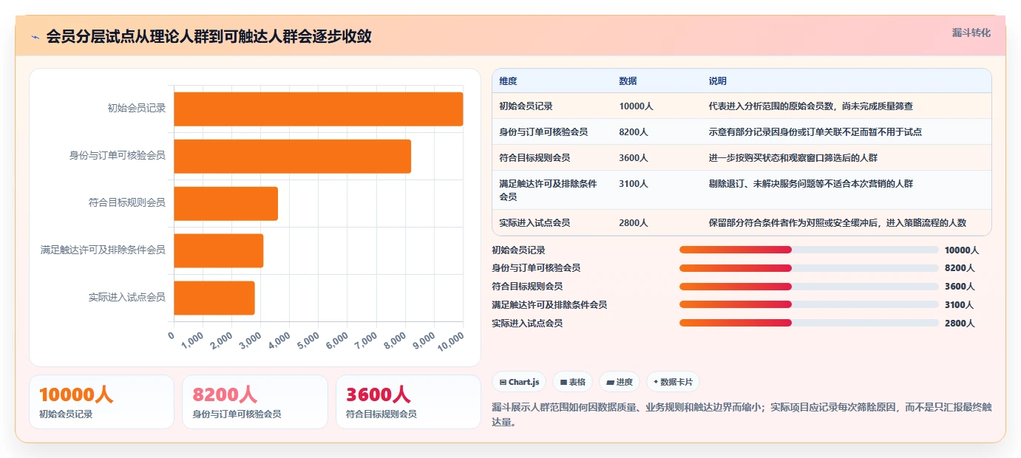Click the 身份与订单可核验会员 progress bar
Screen dimensions: 1021x458
[x=809, y=268]
